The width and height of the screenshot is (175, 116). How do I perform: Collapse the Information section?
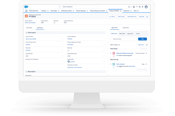pyautogui.click(x=27, y=32)
